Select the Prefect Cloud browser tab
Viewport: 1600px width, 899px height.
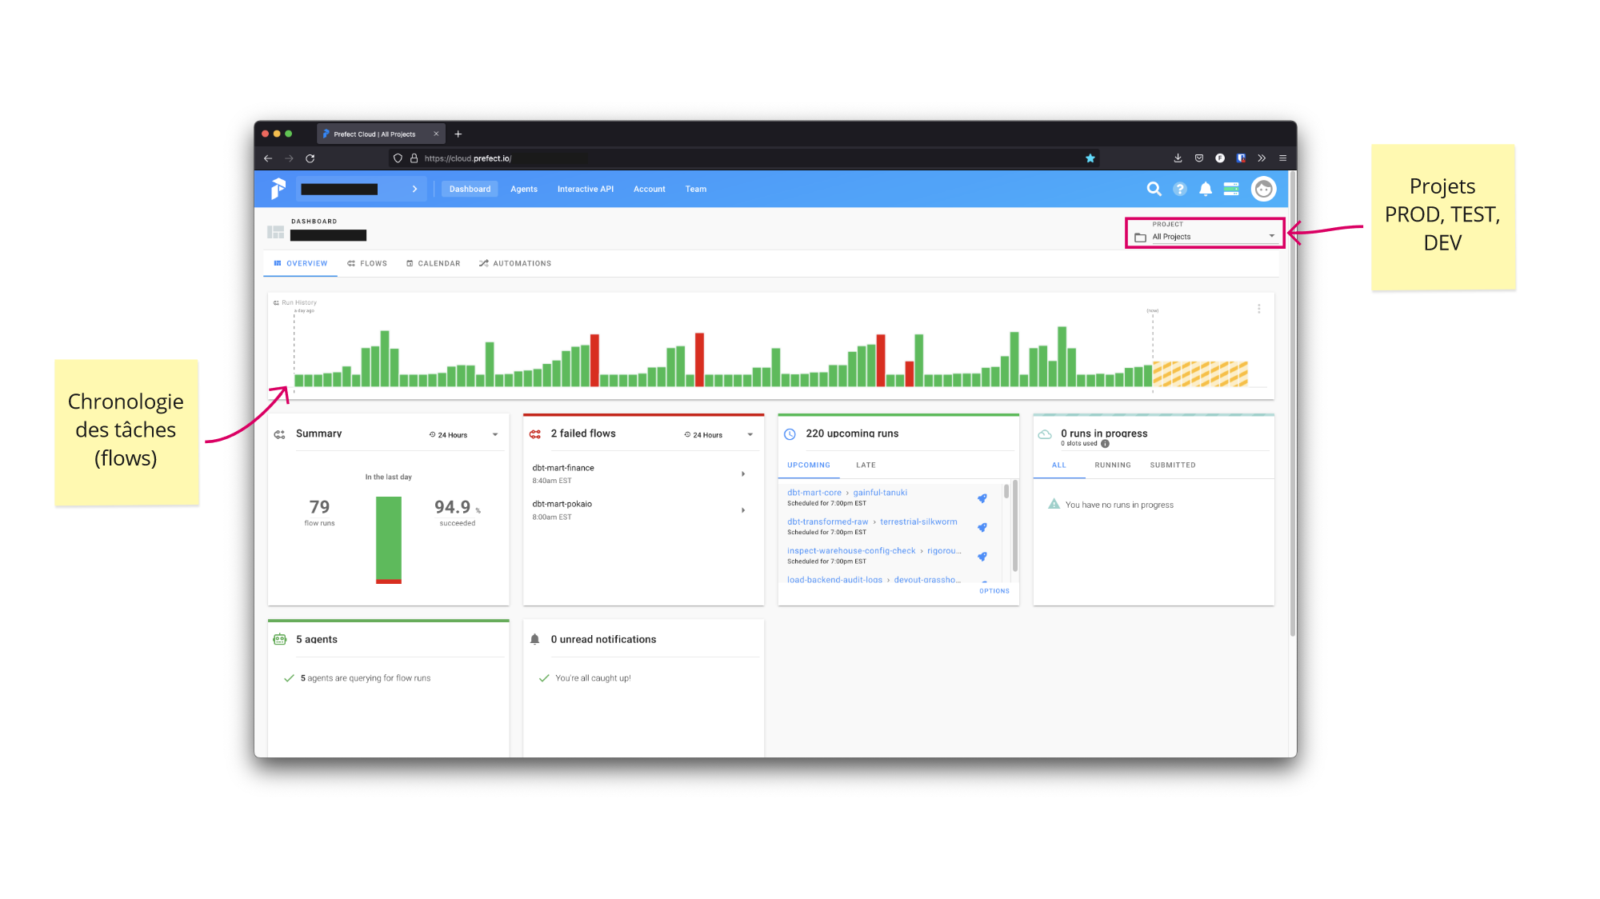[381, 134]
